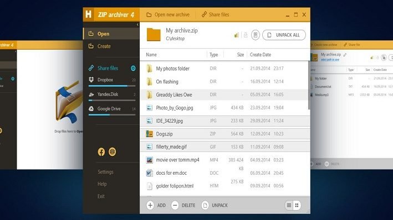
Task: Open the website globe icon in sidebar
Action: click(x=113, y=151)
